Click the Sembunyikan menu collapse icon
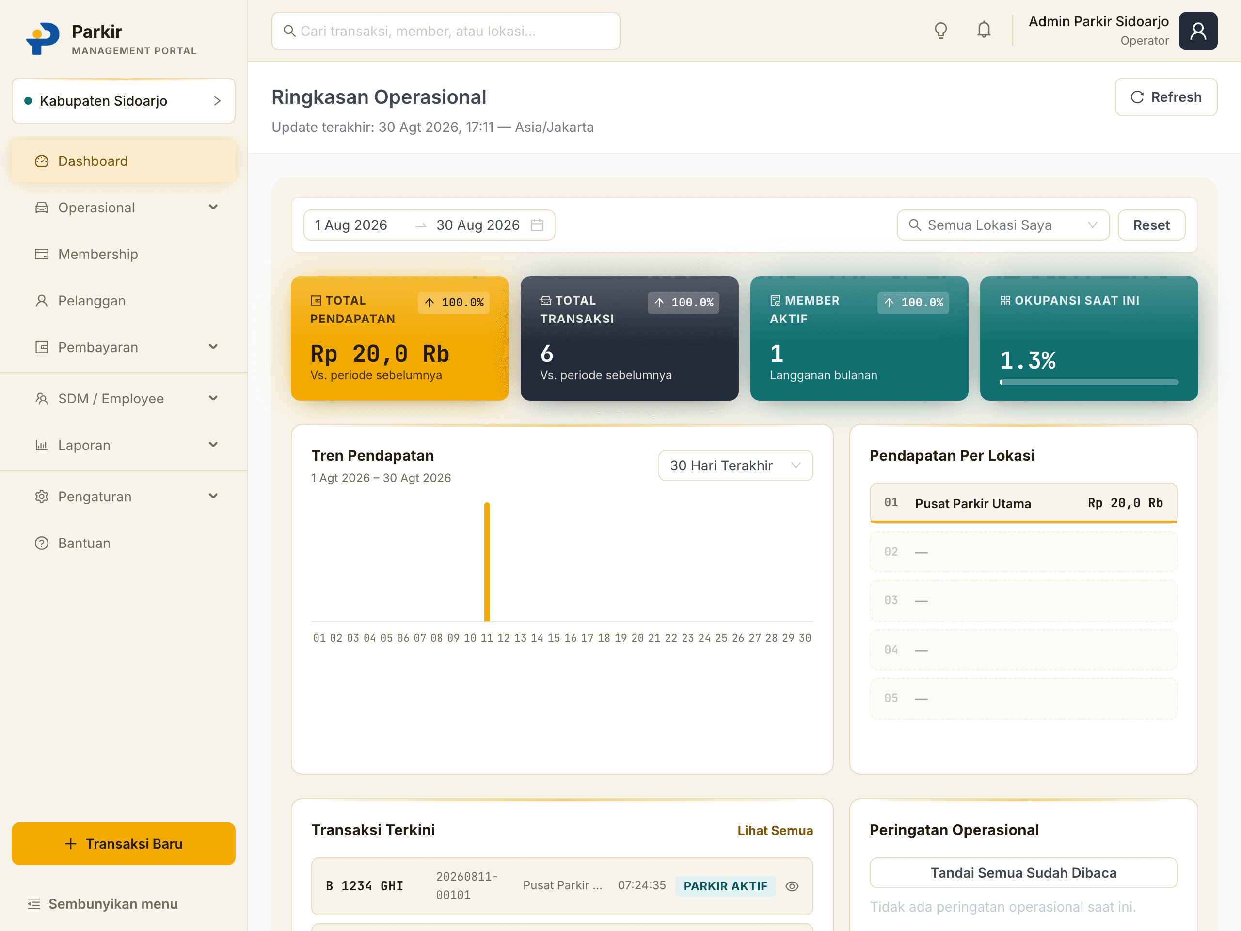The width and height of the screenshot is (1241, 931). 34,904
